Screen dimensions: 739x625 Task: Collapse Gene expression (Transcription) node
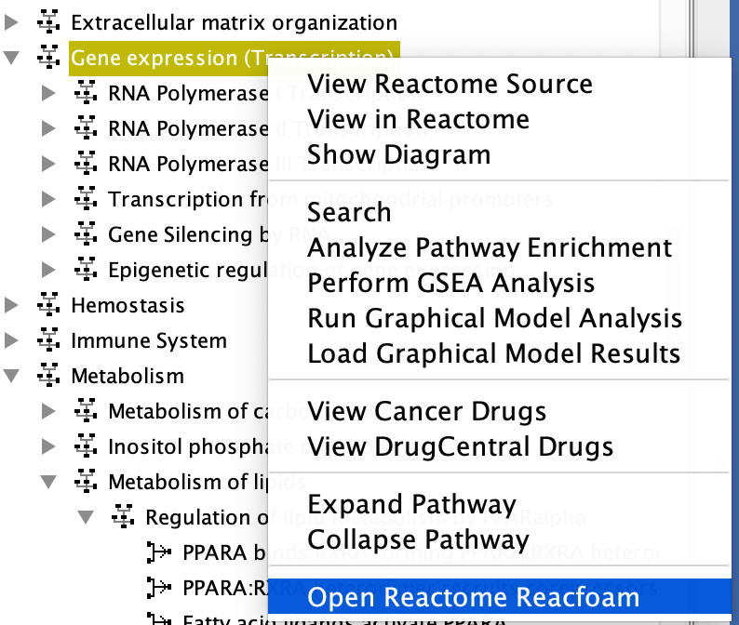11,58
